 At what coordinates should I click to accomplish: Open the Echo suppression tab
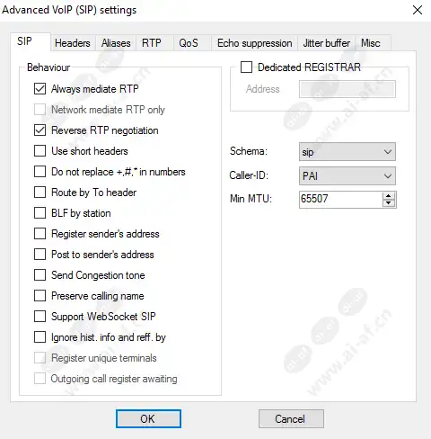[x=255, y=43]
